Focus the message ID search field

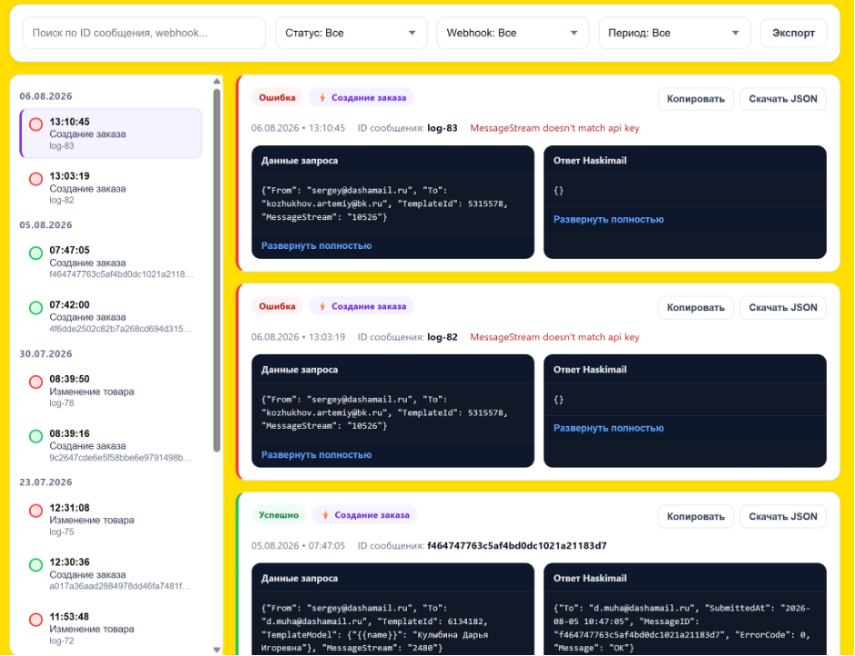pyautogui.click(x=144, y=34)
